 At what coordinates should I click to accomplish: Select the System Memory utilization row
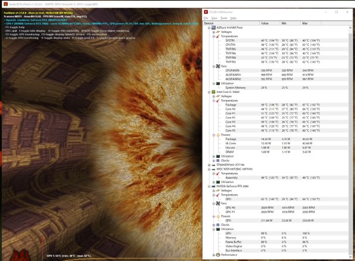tap(276, 88)
